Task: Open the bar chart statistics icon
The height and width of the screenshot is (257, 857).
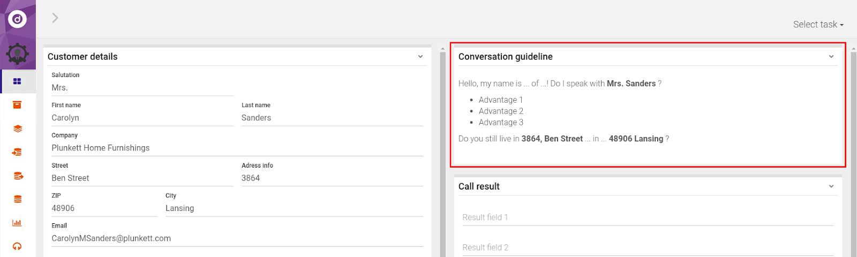Action: click(17, 223)
